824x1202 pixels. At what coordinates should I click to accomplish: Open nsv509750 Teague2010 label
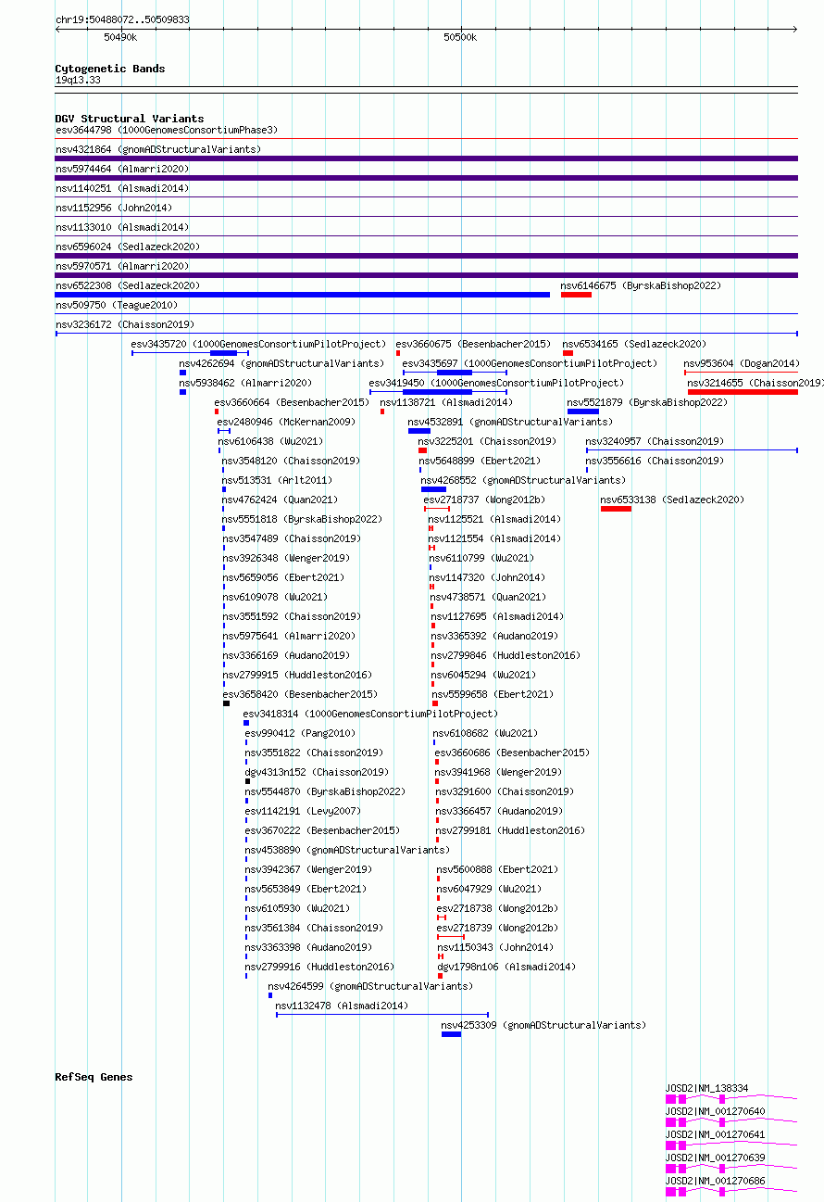pos(117,305)
